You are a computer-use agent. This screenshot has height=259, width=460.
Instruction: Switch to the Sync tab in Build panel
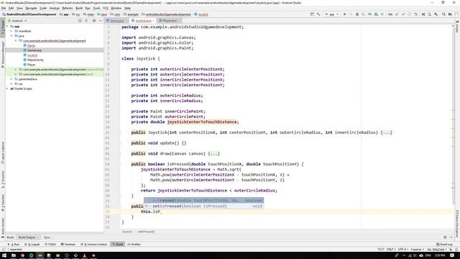tap(47, 237)
